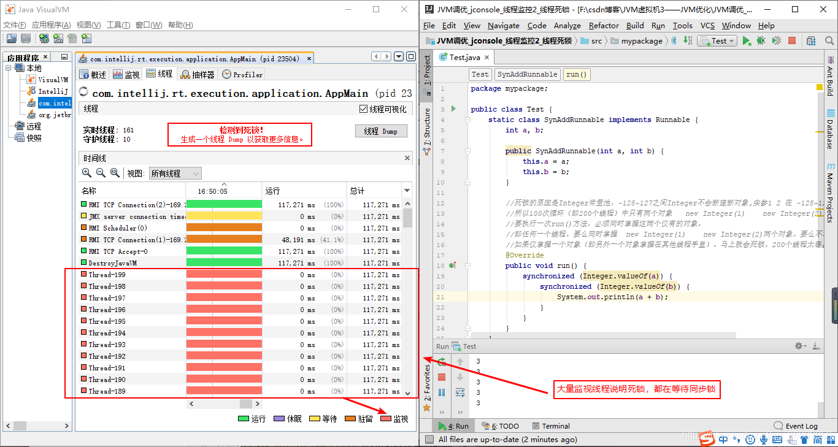The height and width of the screenshot is (447, 838).
Task: Click the Up stack trace arrow in Run panel
Action: [x=460, y=362]
